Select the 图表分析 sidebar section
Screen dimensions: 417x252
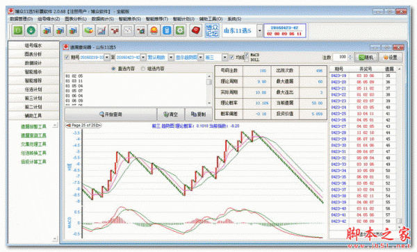(33, 54)
